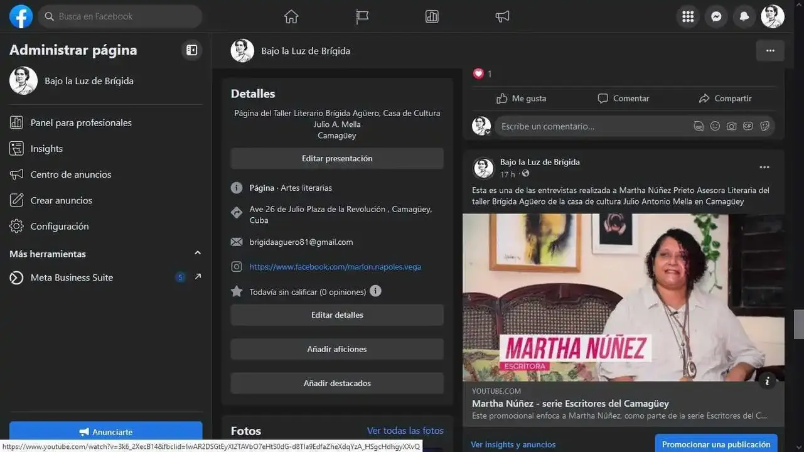
Task: Open Bajo la Luz de Brígida post author name
Action: point(540,162)
